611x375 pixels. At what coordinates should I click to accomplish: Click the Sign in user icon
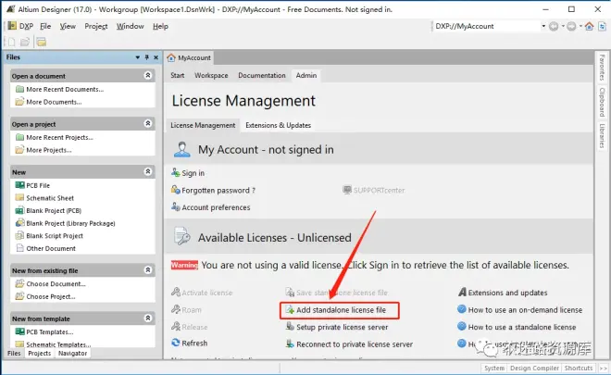pos(176,172)
